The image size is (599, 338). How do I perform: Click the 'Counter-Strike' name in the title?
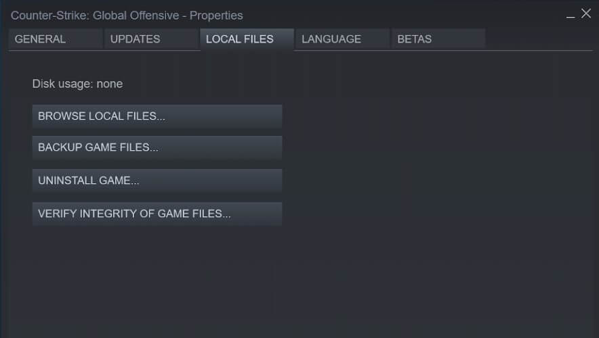point(49,15)
